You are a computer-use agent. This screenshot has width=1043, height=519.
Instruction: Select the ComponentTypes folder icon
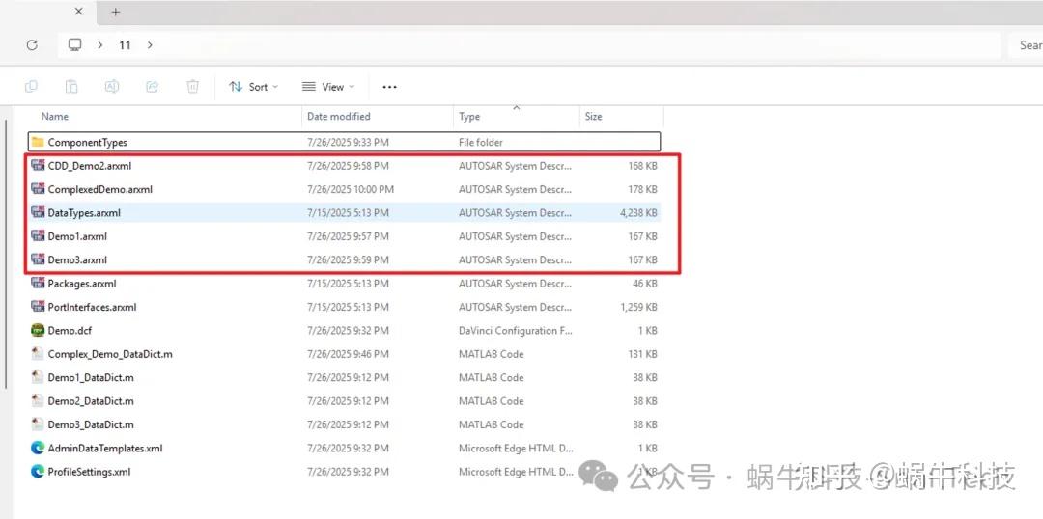38,142
